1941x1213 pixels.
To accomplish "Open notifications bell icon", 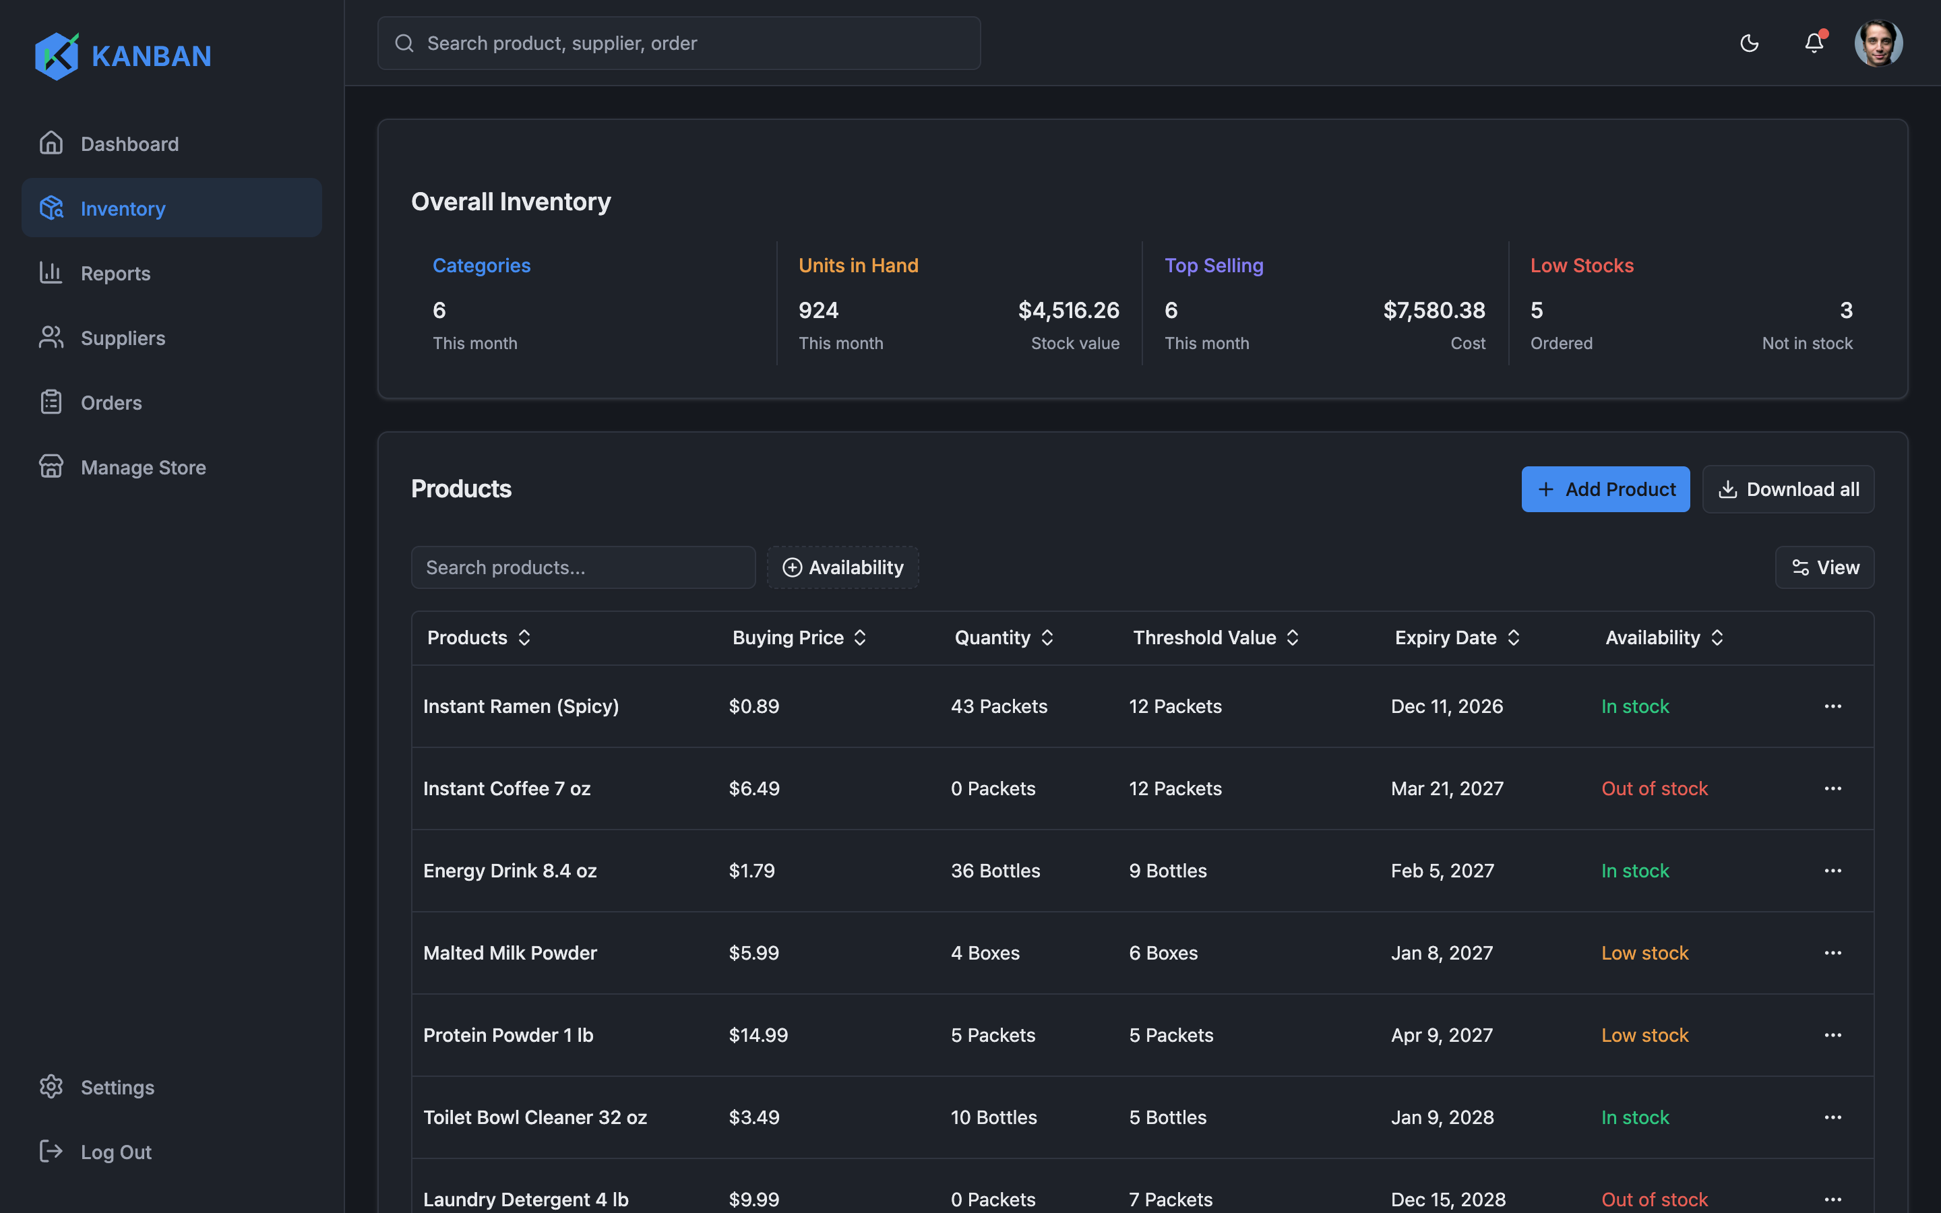I will [x=1814, y=42].
